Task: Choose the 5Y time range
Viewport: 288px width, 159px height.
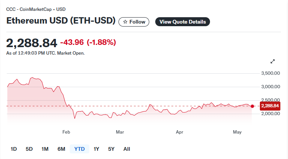Action: click(x=111, y=149)
